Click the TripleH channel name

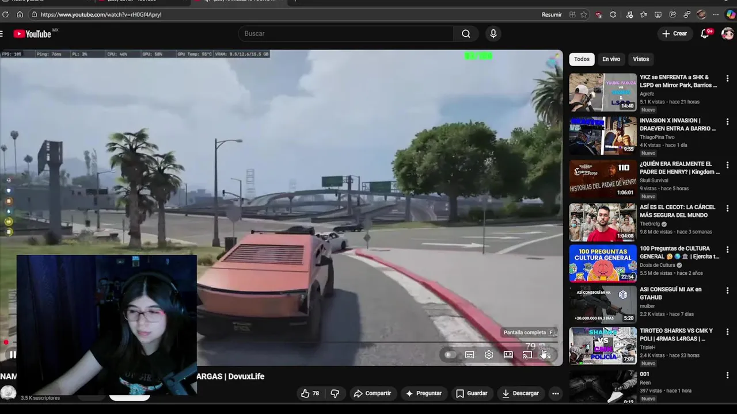(x=648, y=347)
